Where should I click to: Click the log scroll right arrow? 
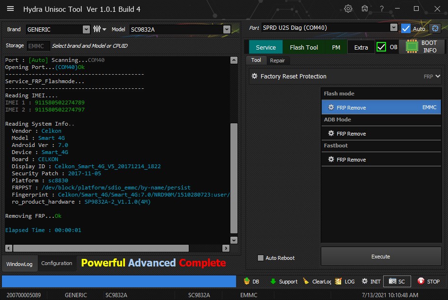click(226, 248)
